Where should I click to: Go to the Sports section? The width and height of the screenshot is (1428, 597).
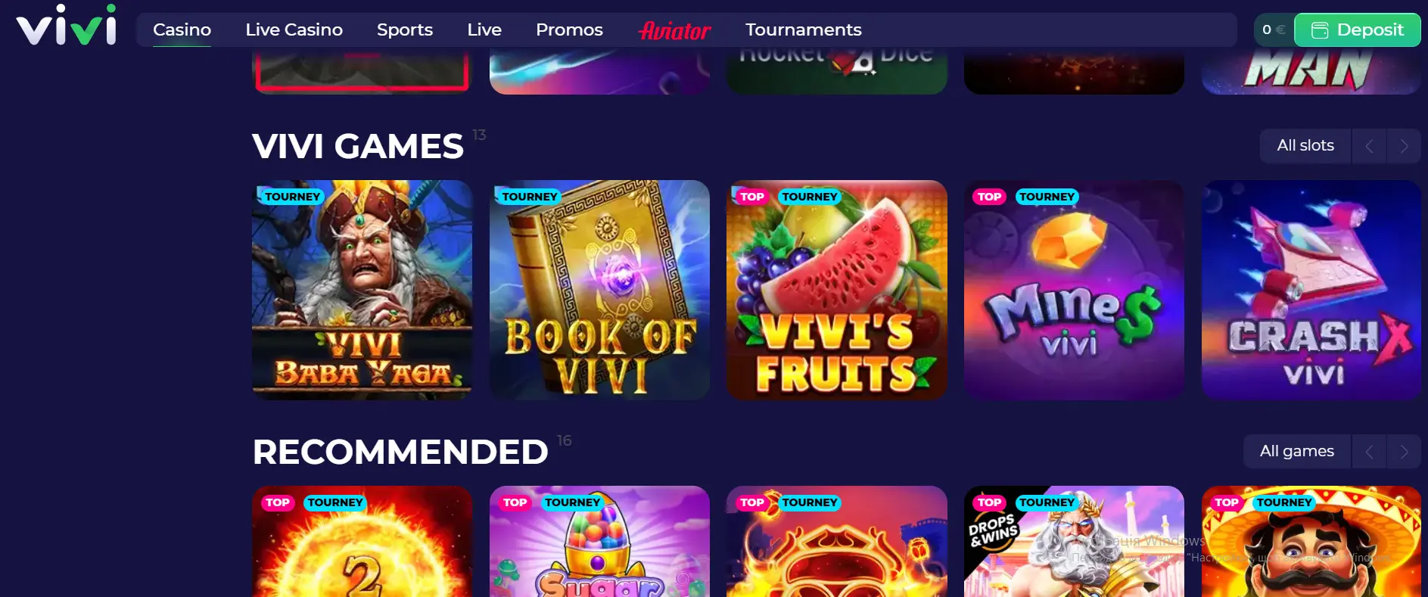coord(405,30)
